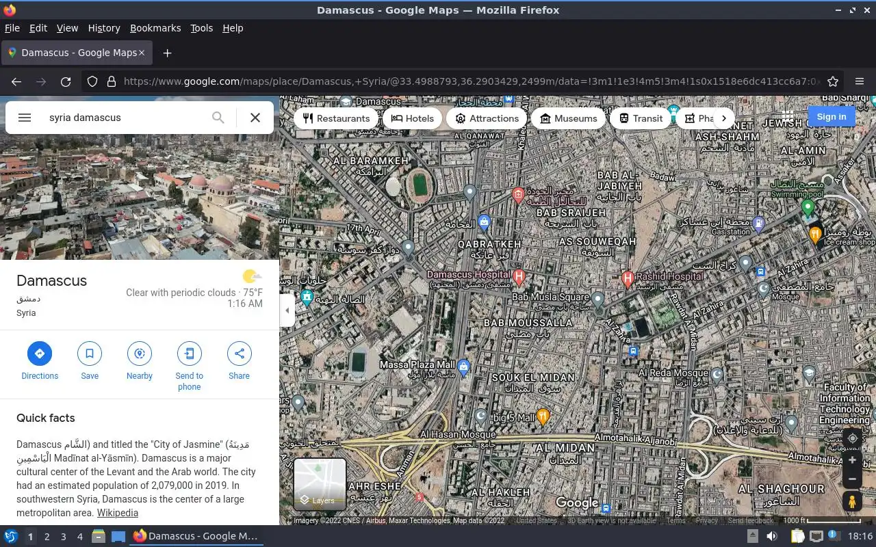This screenshot has height=547, width=876.
Task: Click the Gas station marker
Action: [758, 223]
